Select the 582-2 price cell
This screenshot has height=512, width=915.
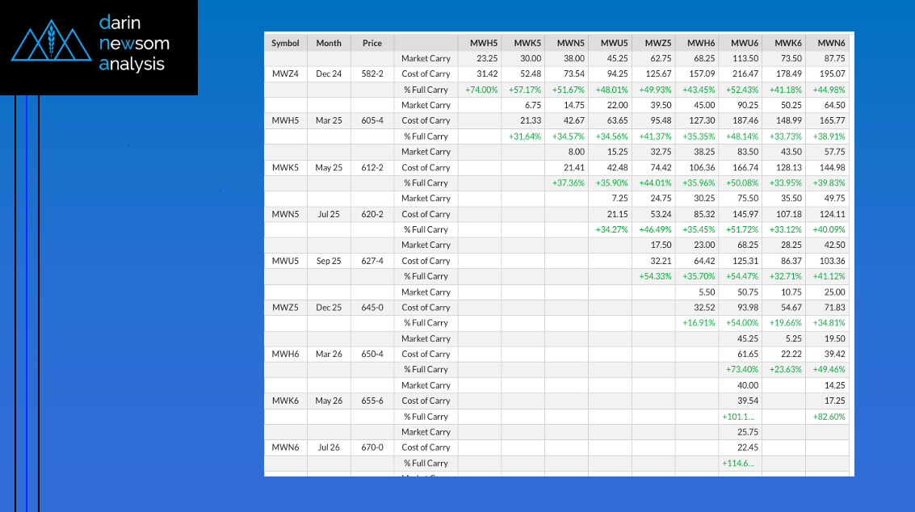(x=372, y=73)
